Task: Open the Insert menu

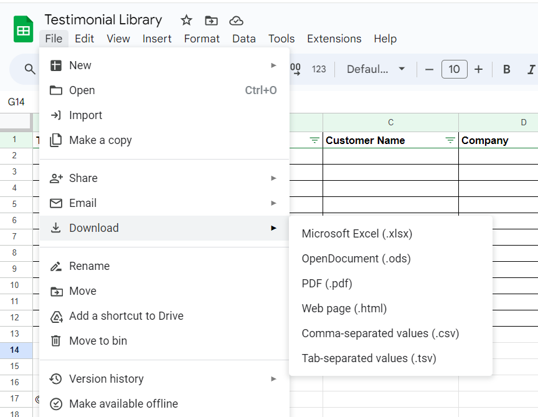Action: (157, 39)
